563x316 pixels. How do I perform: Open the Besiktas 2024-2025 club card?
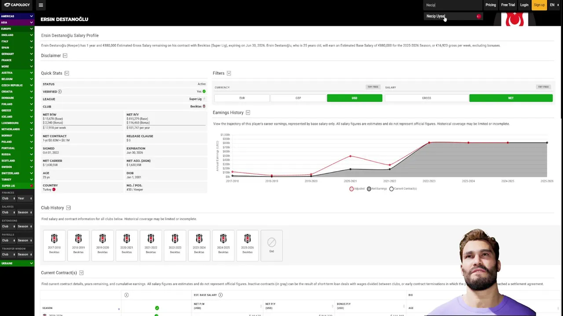point(223,245)
